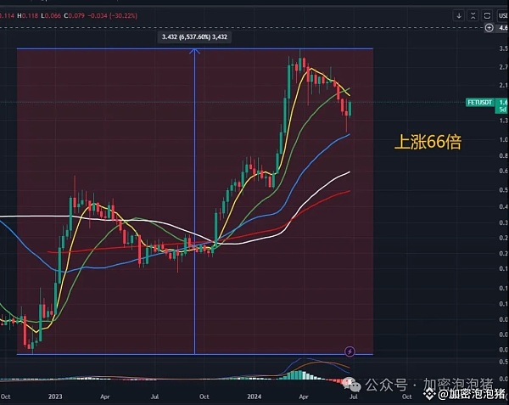Click the 2024 label on time axis

[x=253, y=396]
